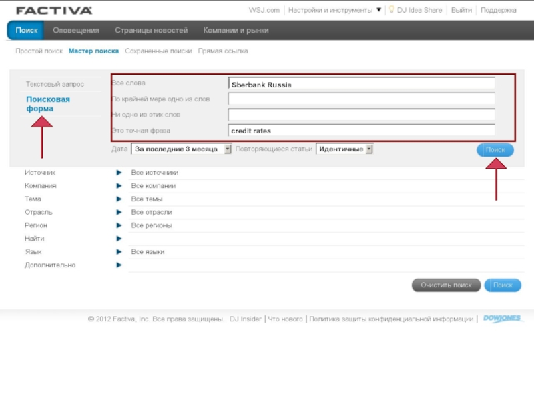Click the Все слова input field
The width and height of the screenshot is (534, 400).
click(x=361, y=84)
